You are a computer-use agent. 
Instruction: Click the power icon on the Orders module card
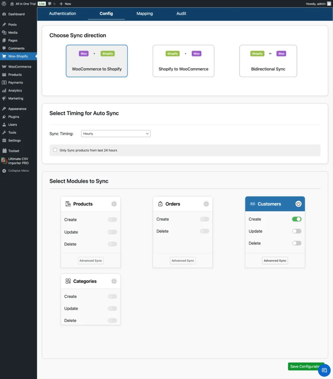coord(206,203)
